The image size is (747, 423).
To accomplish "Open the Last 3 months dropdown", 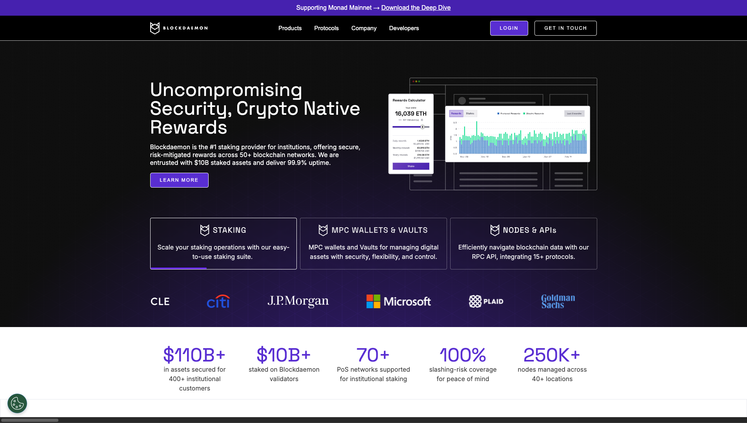I will 574,113.
